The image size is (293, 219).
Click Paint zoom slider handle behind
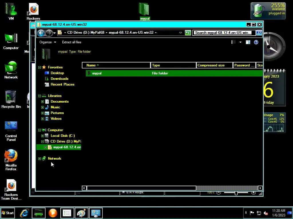point(236,193)
